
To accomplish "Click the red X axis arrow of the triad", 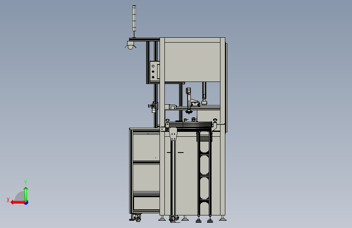I will tap(18, 202).
